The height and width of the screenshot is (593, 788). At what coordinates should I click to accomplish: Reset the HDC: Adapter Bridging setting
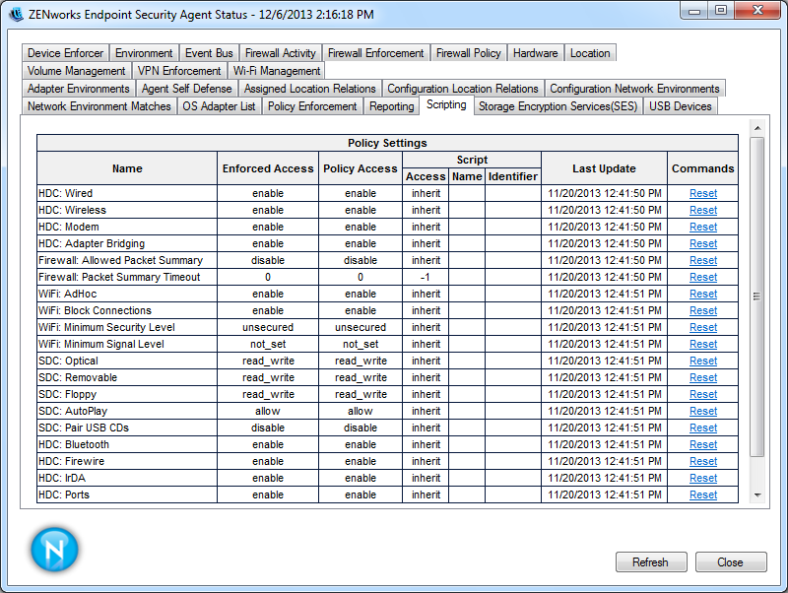[x=703, y=243]
